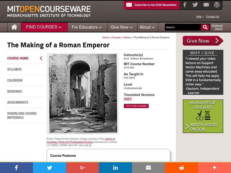The height and width of the screenshot is (173, 231).
Task: Click the Why I Give testimonial box
Action: pyautogui.click(x=203, y=72)
